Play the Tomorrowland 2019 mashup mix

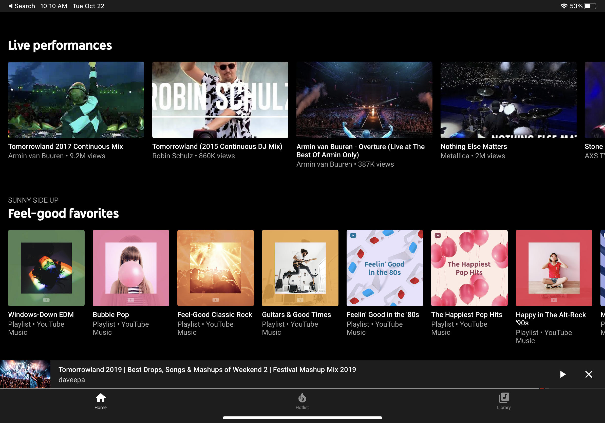pos(563,374)
